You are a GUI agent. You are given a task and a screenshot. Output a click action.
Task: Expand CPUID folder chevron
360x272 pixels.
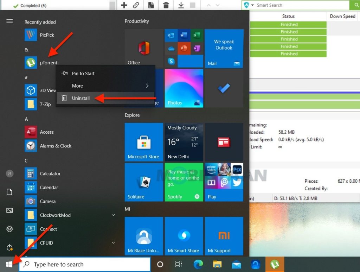click(x=113, y=242)
